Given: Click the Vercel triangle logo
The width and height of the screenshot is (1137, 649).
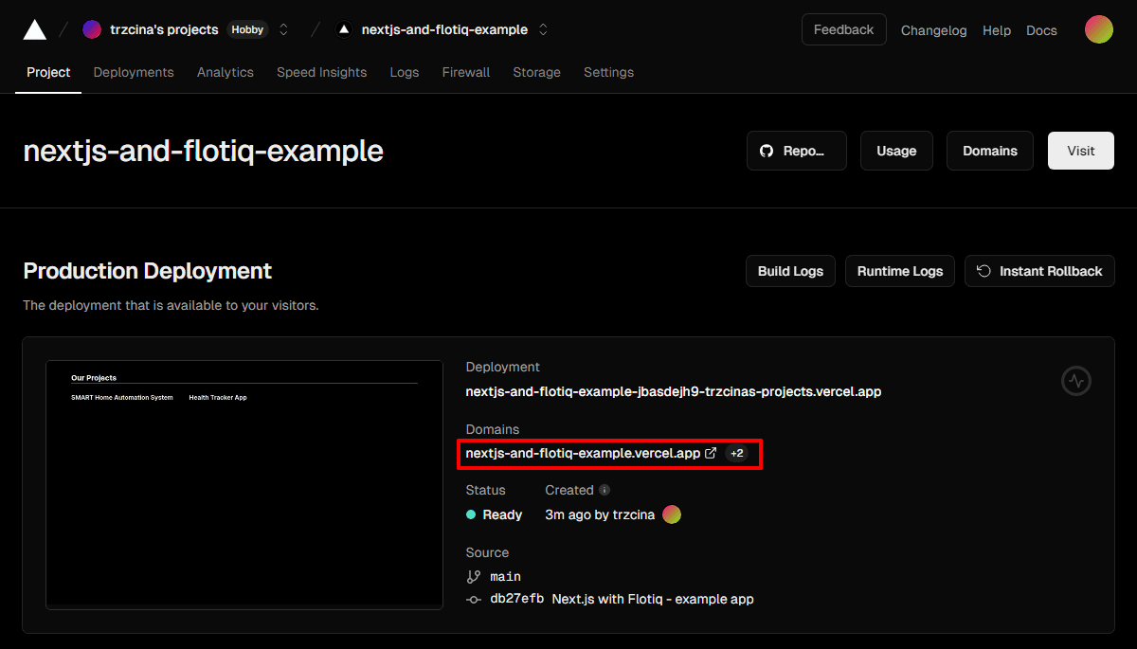Looking at the screenshot, I should (35, 29).
